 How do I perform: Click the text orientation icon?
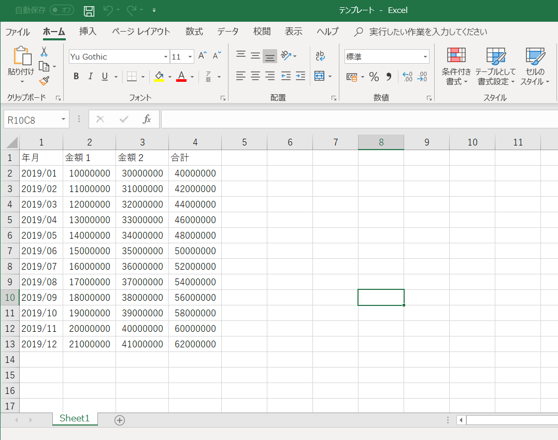tap(286, 55)
